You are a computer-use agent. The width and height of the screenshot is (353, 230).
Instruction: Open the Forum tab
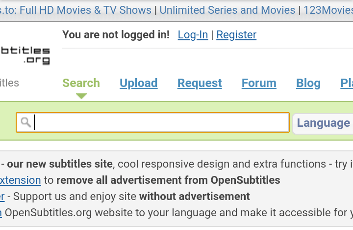[x=259, y=83]
